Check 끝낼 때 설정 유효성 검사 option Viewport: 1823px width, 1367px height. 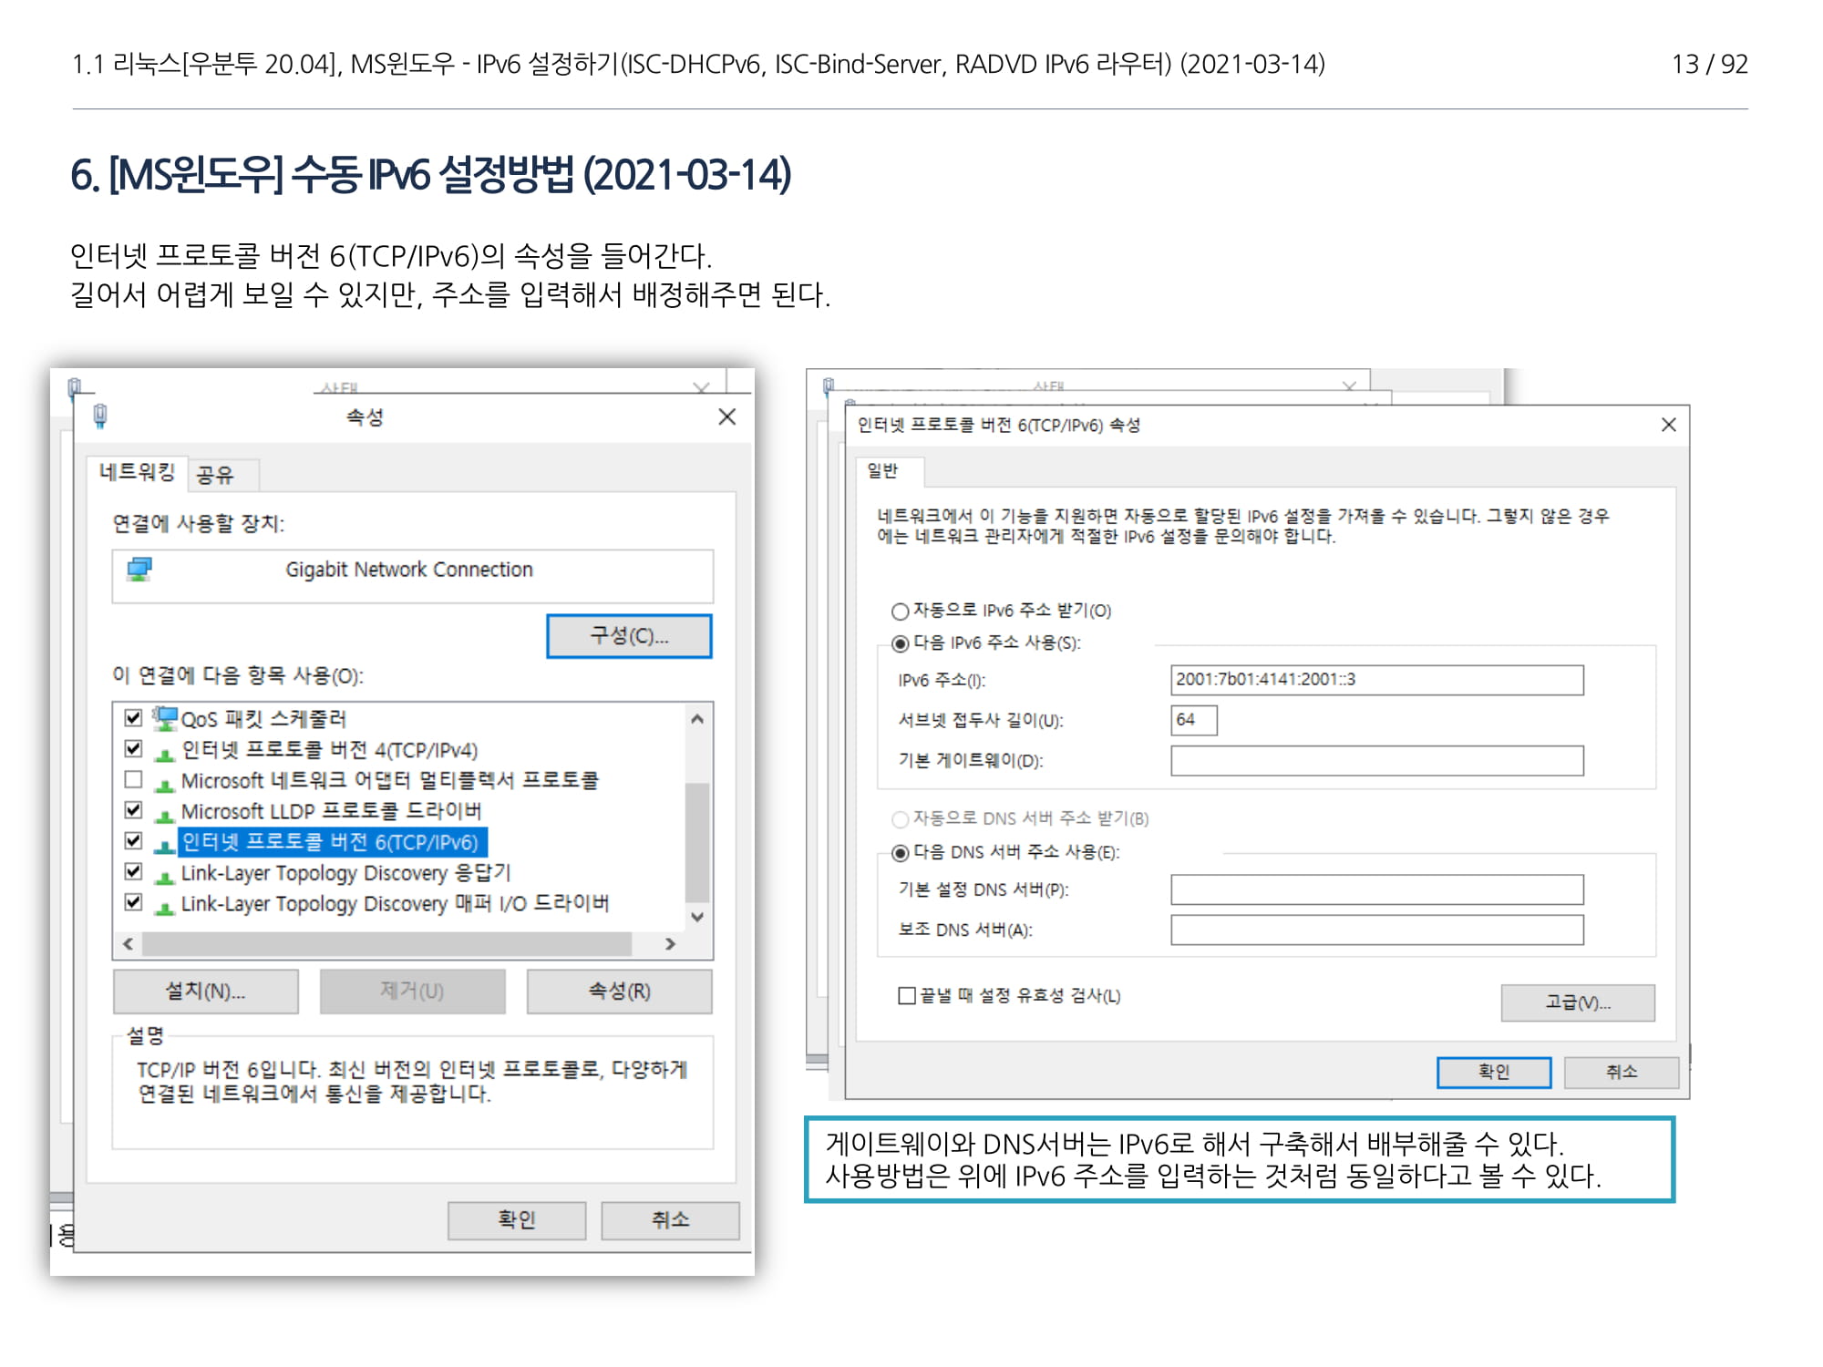(x=907, y=995)
